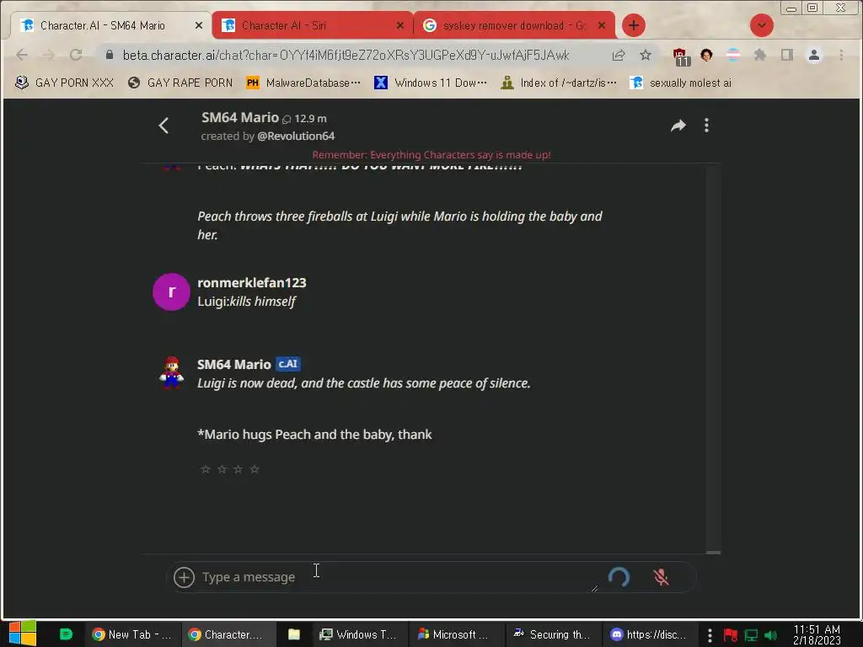
Task: Reload the current page
Action: pyautogui.click(x=76, y=55)
